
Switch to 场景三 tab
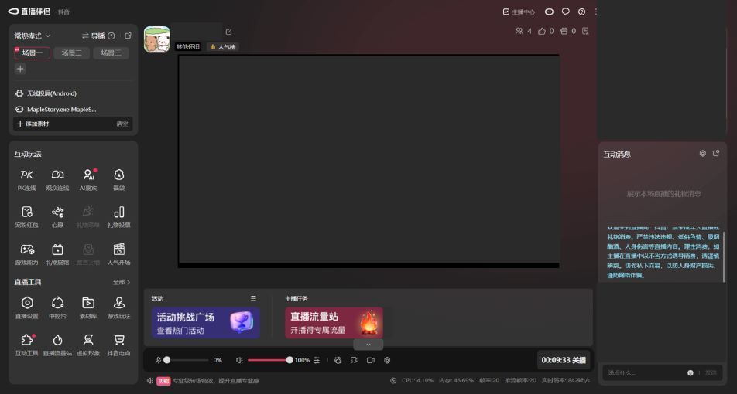pyautogui.click(x=111, y=53)
